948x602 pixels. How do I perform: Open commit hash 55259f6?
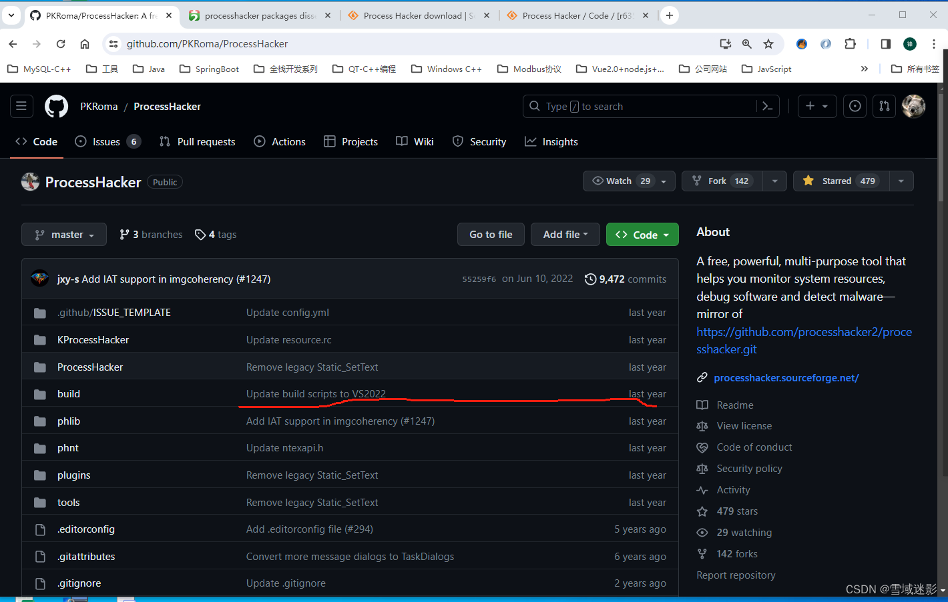(x=479, y=279)
